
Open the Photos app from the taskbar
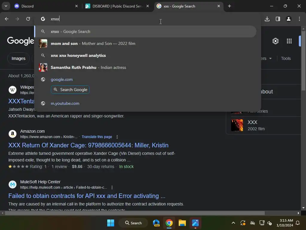(195, 223)
